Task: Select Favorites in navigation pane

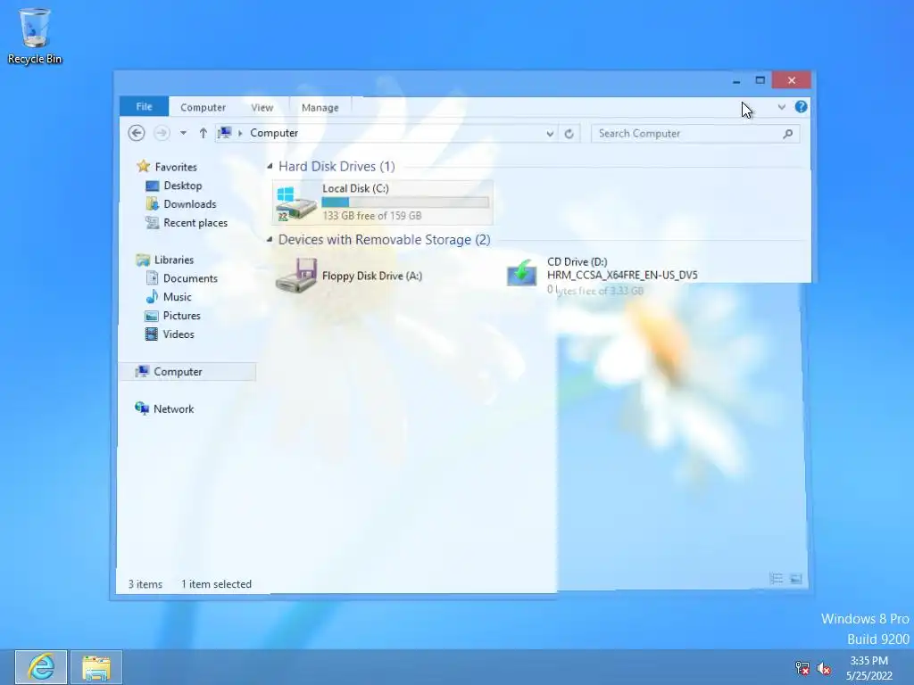Action: tap(176, 167)
